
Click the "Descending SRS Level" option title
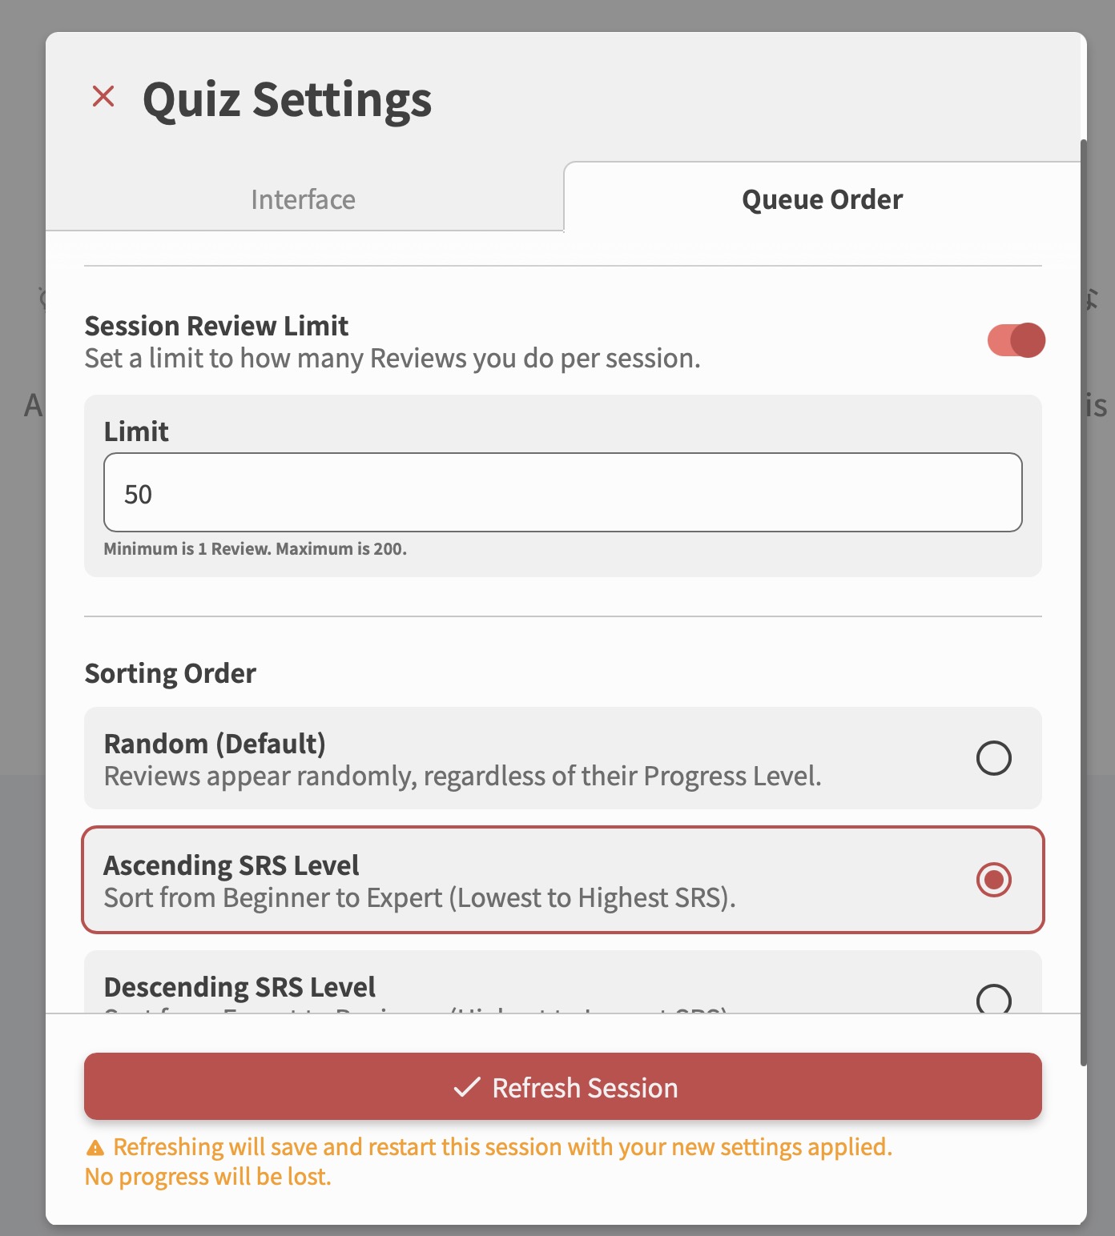(x=240, y=987)
